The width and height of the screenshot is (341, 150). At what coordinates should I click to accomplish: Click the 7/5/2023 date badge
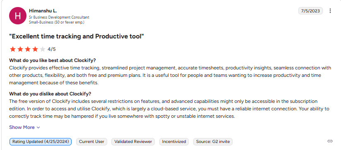pos(310,11)
